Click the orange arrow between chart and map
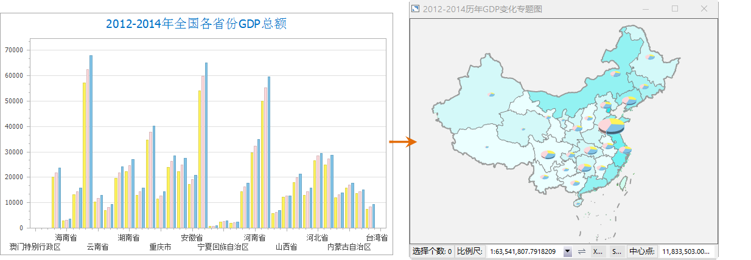Screen dimensions: 751x260 [x=402, y=142]
